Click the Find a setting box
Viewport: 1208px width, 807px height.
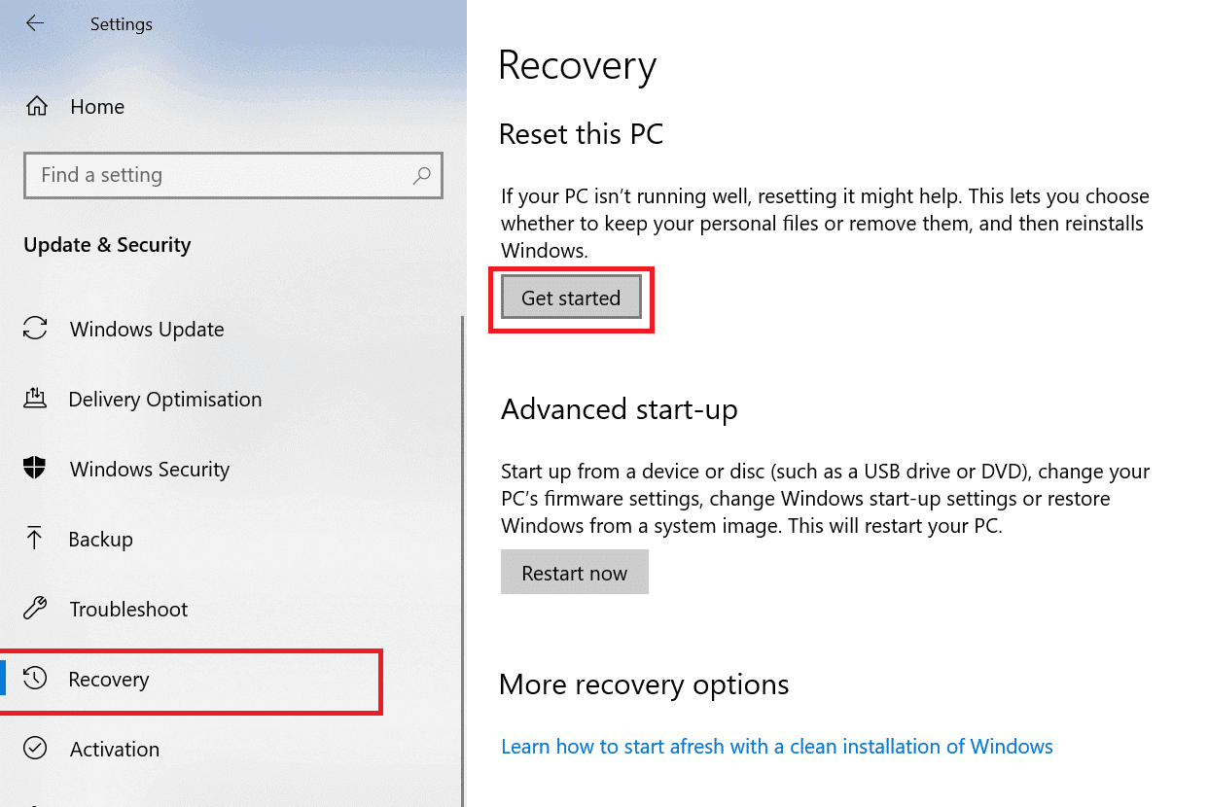point(233,175)
